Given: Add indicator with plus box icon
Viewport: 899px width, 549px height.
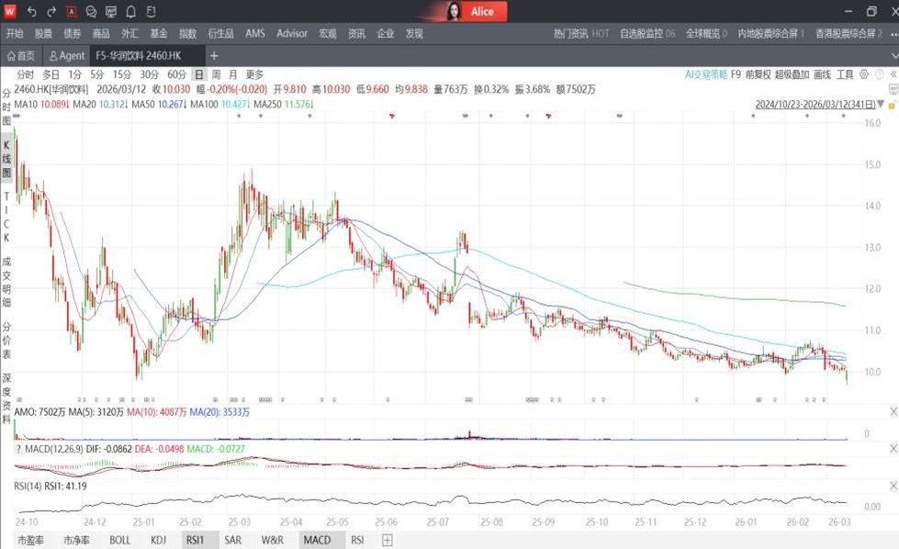Looking at the screenshot, I should (387, 541).
